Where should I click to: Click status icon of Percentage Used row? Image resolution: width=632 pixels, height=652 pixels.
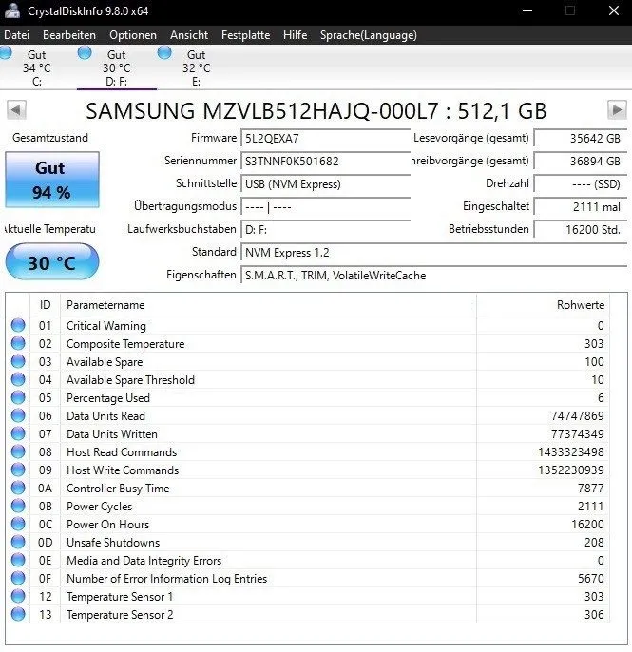(18, 397)
